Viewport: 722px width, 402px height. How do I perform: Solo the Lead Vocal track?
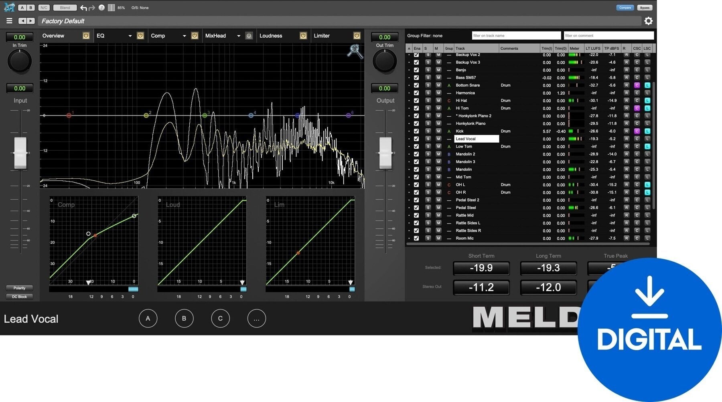tap(428, 139)
